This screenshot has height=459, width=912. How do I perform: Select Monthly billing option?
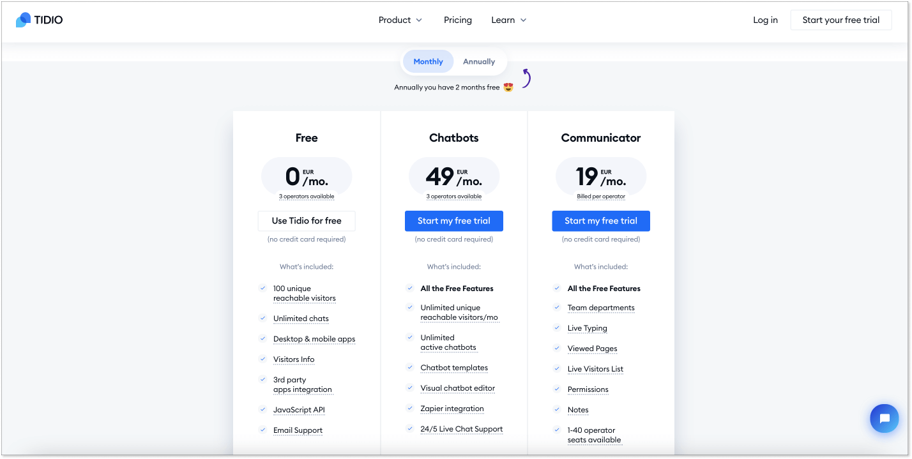[x=428, y=62]
